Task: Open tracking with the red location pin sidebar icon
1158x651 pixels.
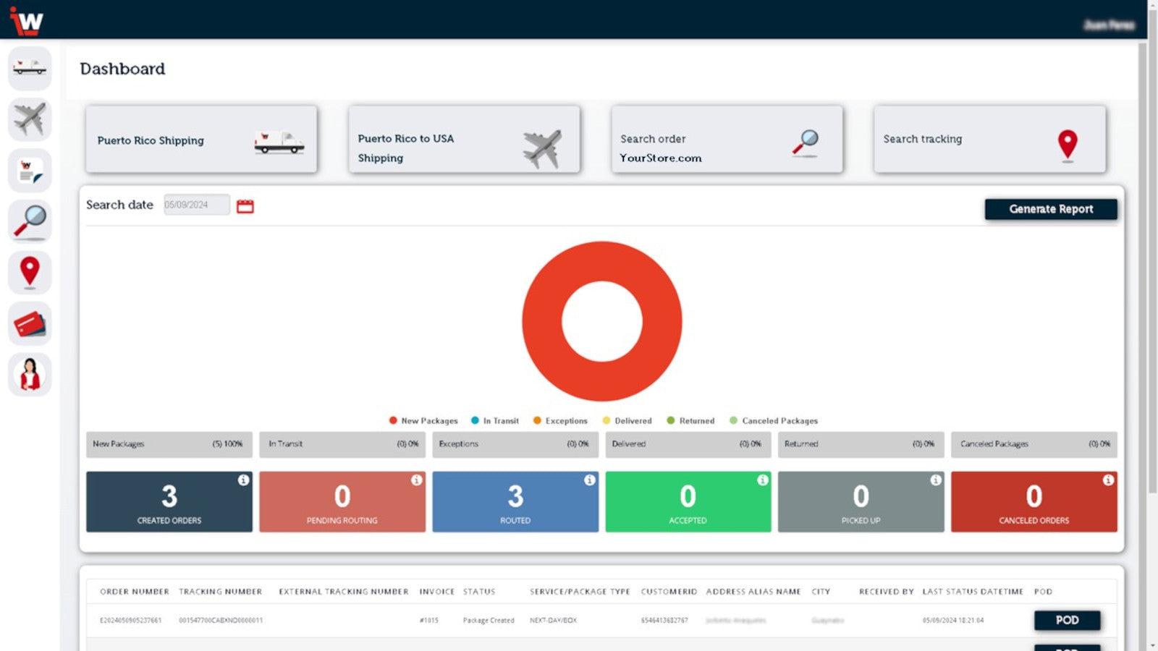Action: tap(30, 272)
